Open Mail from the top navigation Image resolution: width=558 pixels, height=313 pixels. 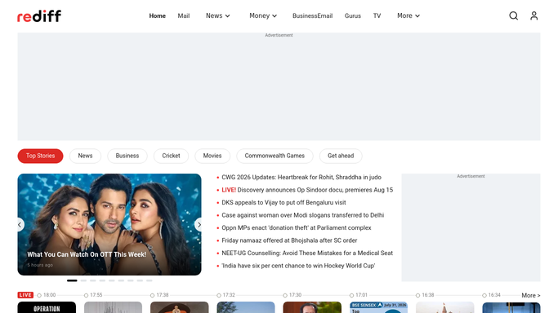[x=184, y=16]
